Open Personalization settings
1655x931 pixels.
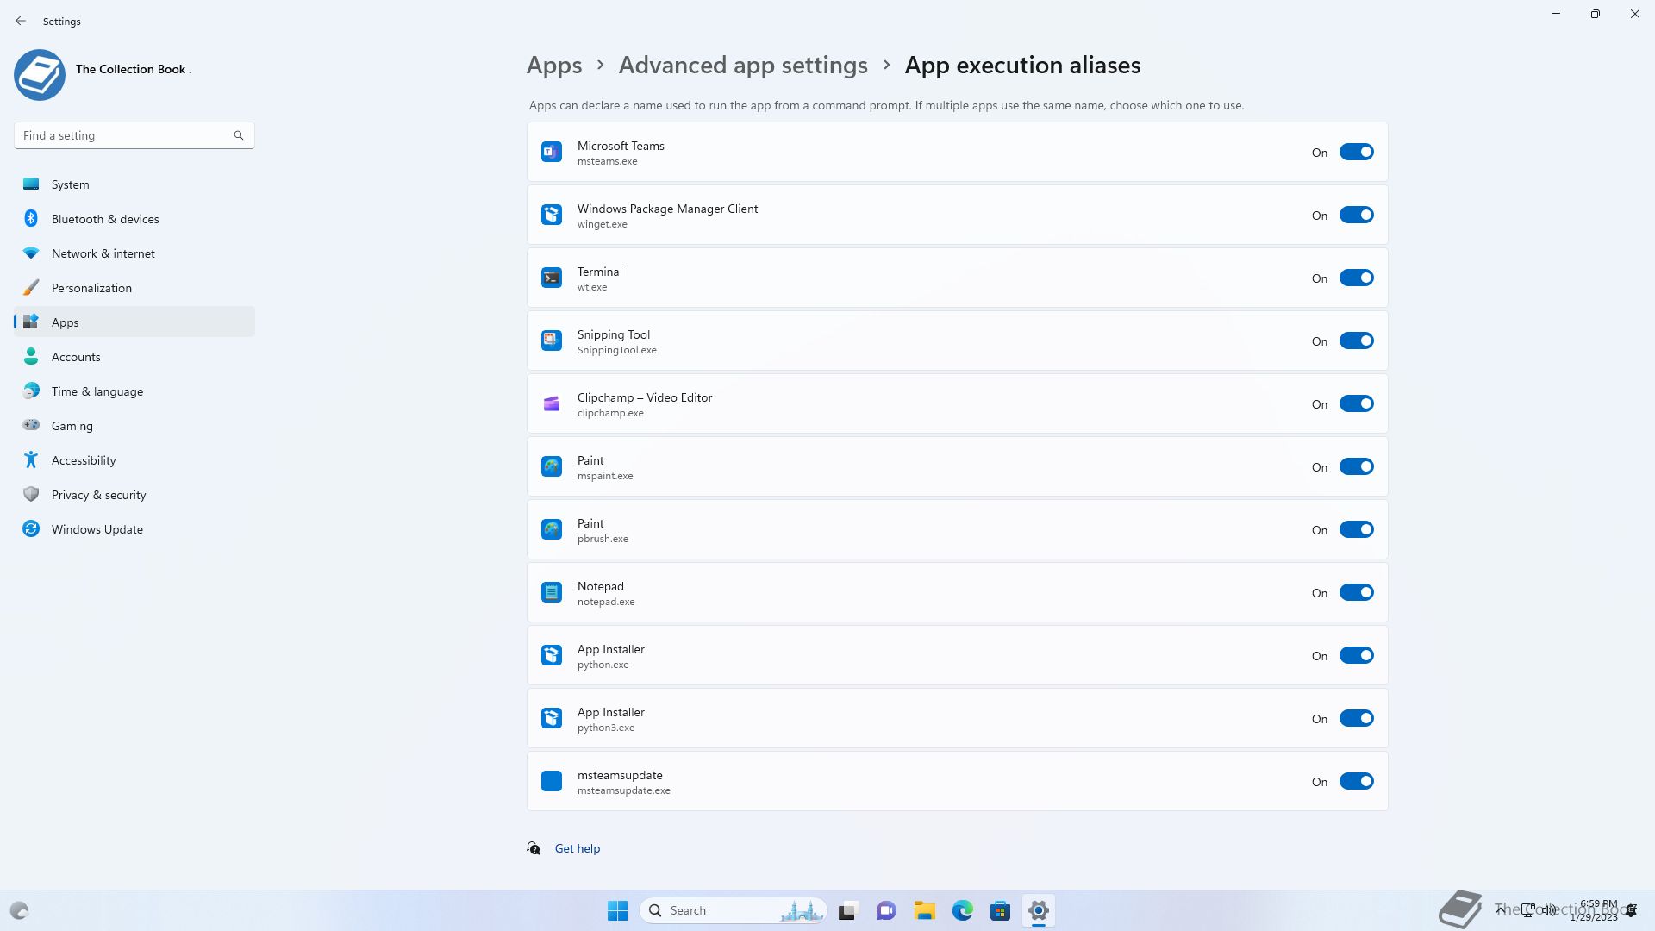pos(134,288)
